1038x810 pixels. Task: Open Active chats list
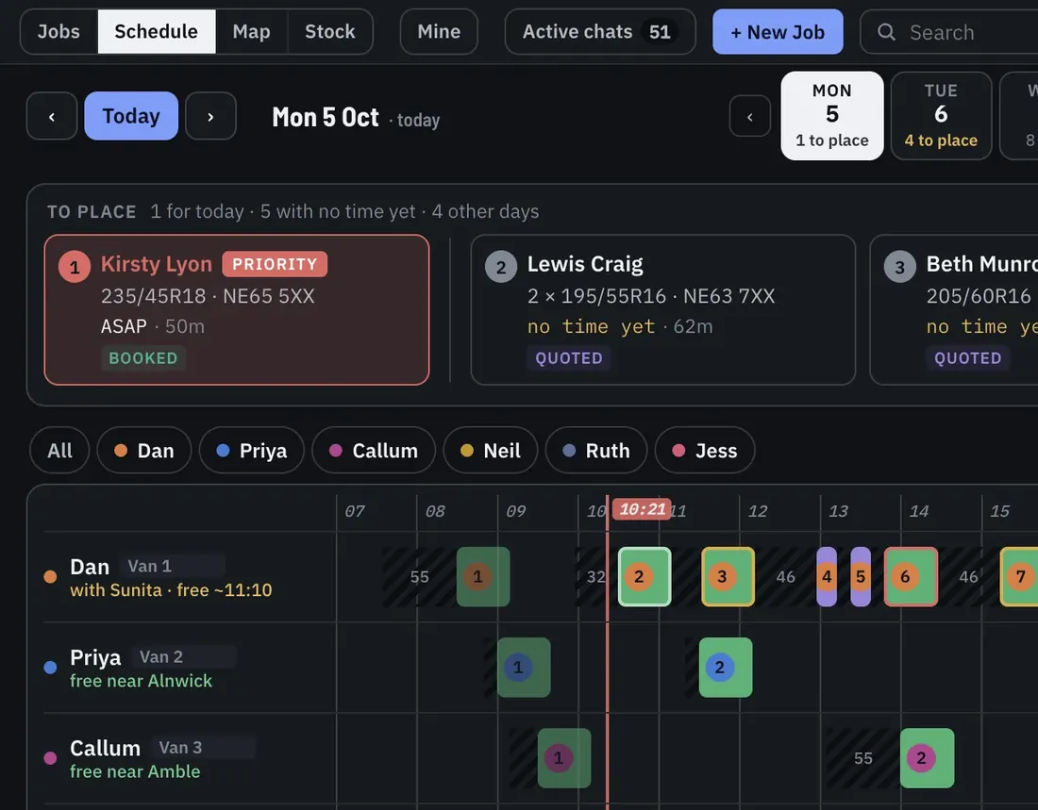[x=600, y=32]
